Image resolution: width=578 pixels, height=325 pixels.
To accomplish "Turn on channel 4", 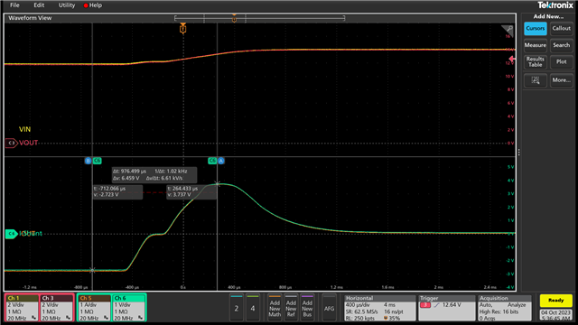I will [253, 308].
